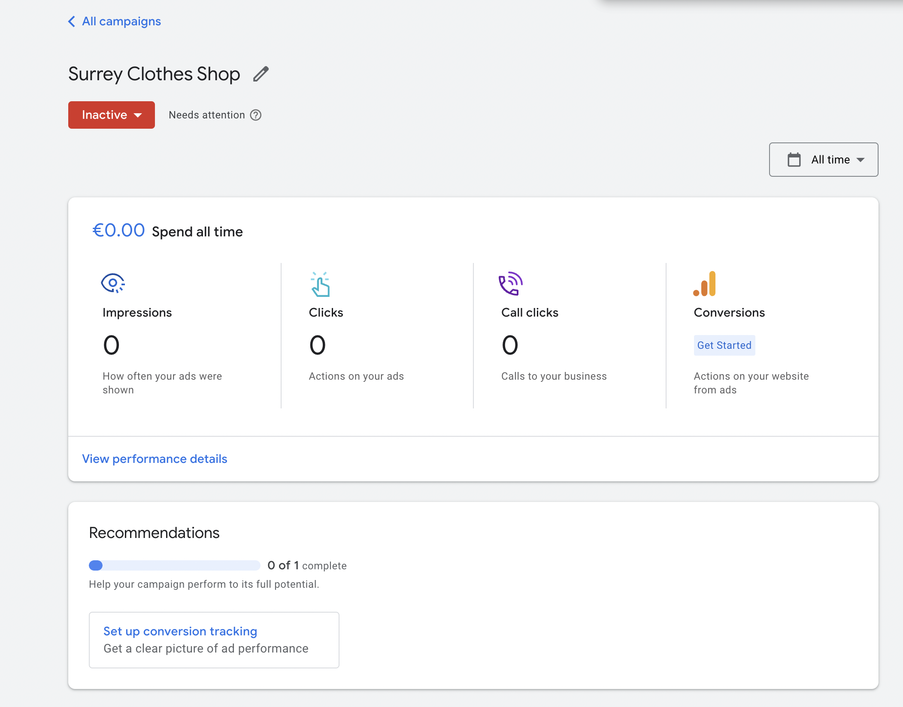Open the Needs attention help icon
903x707 pixels.
(x=256, y=115)
